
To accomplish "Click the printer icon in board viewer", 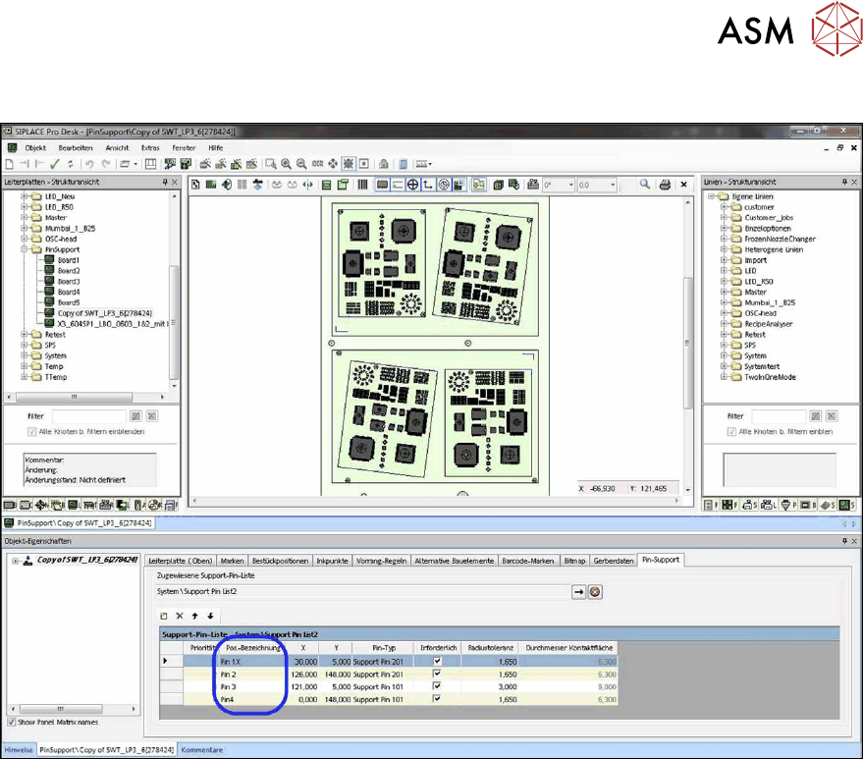I will 665,185.
